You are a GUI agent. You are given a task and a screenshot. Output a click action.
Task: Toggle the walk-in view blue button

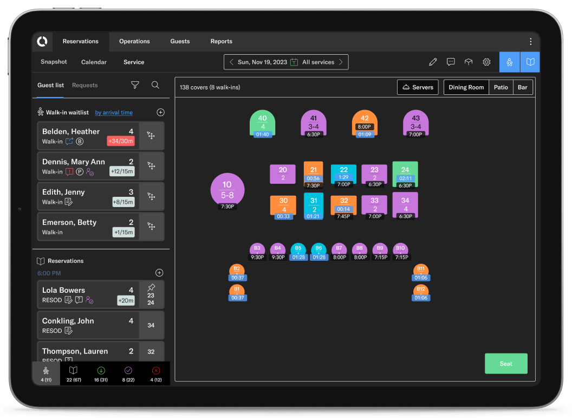point(510,62)
